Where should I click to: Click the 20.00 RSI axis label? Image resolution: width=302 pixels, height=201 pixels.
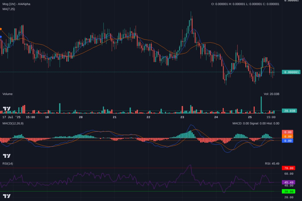289,197
